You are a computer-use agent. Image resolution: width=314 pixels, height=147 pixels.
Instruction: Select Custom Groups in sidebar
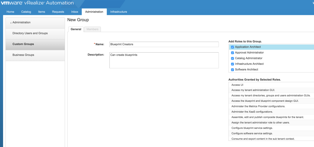(35, 44)
